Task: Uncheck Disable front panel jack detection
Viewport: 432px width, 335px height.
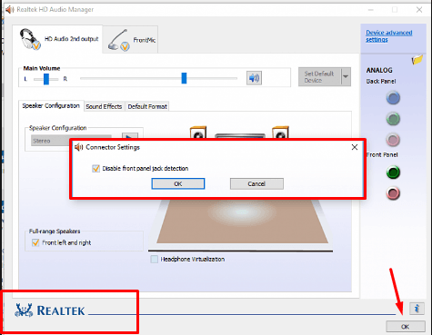Action: 95,169
